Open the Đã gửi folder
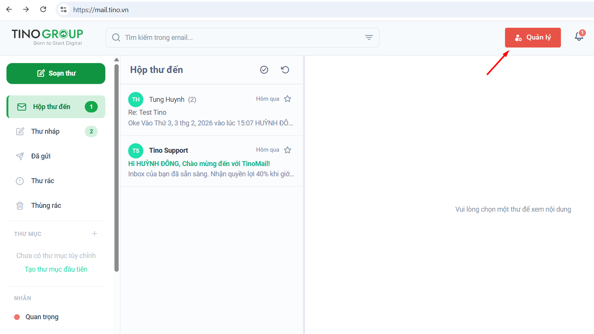This screenshot has height=334, width=594. pyautogui.click(x=41, y=156)
